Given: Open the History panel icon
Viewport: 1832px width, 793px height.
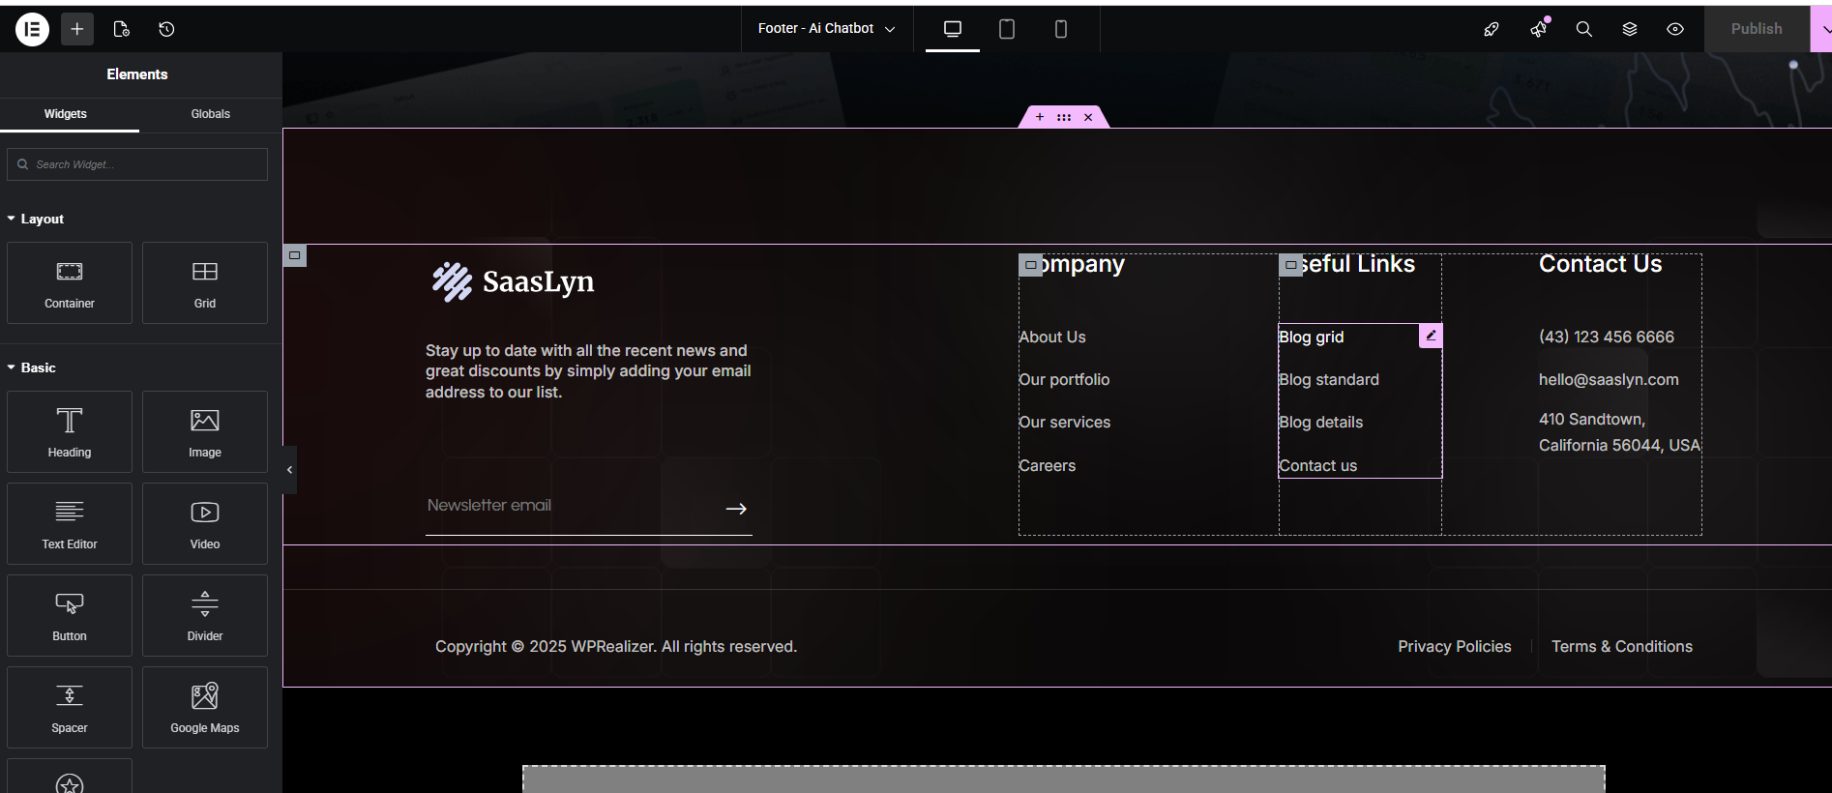Looking at the screenshot, I should pos(166,29).
